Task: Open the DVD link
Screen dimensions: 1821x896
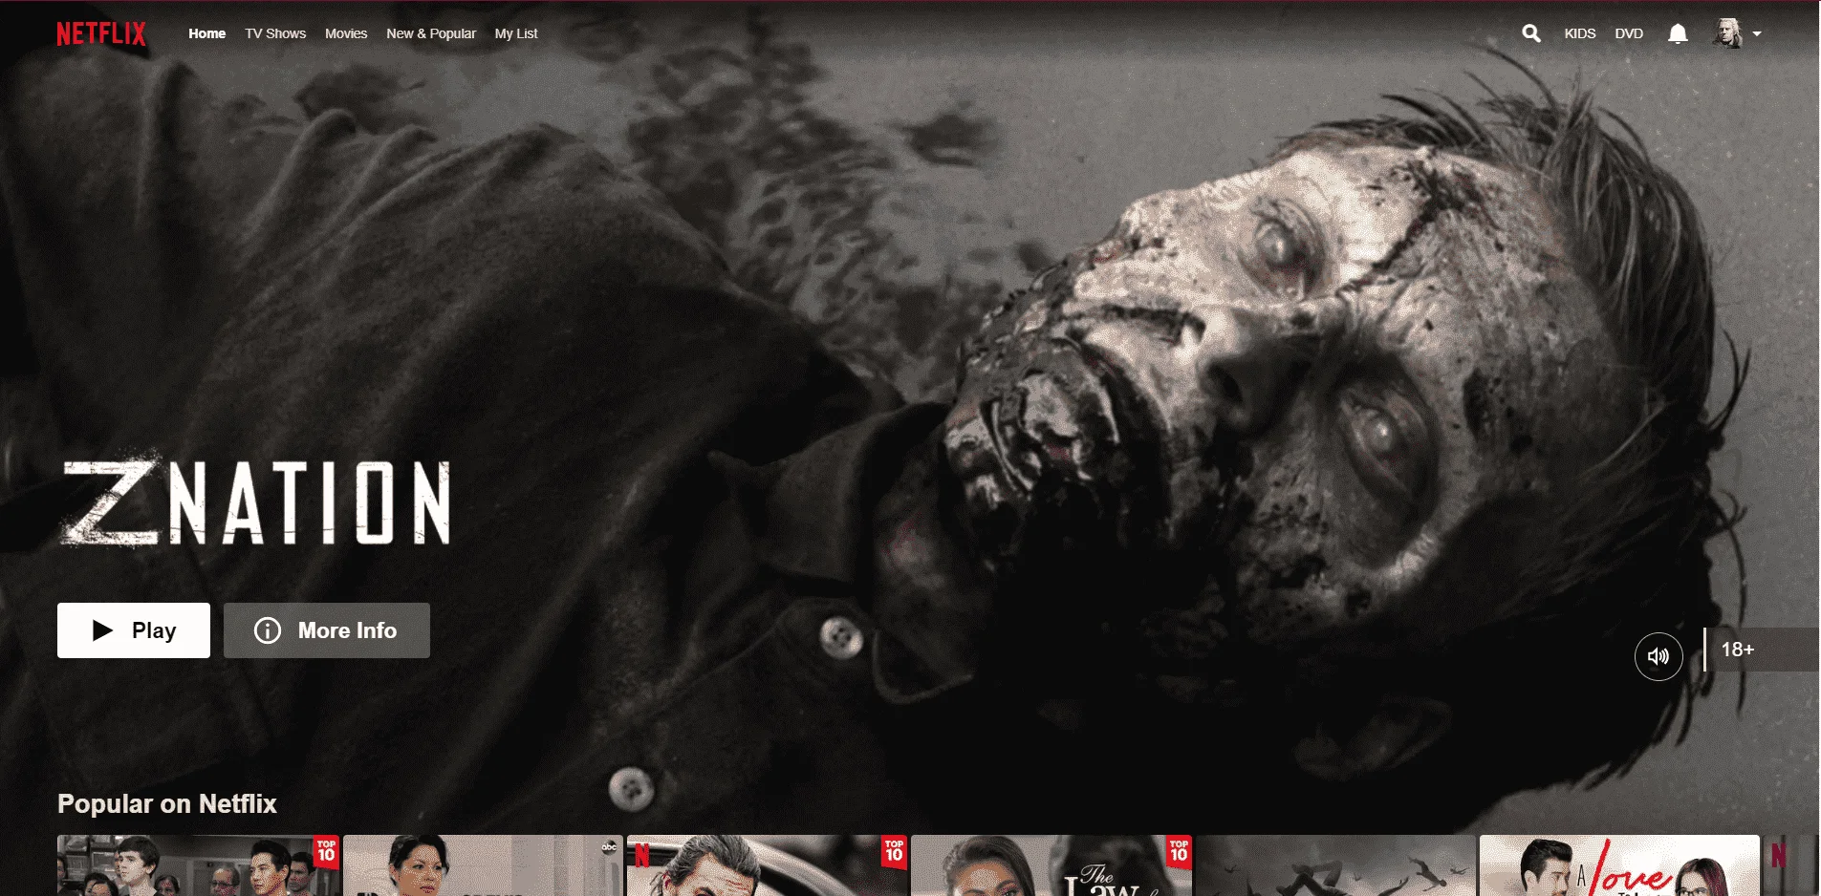Action: [x=1629, y=33]
